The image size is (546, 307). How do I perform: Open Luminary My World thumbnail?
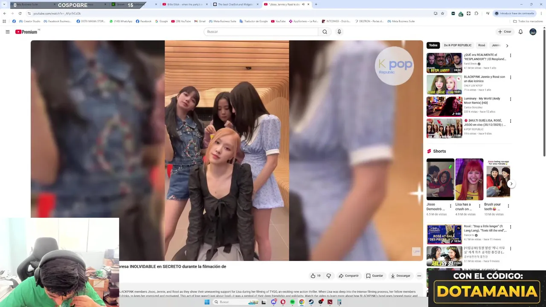click(444, 106)
